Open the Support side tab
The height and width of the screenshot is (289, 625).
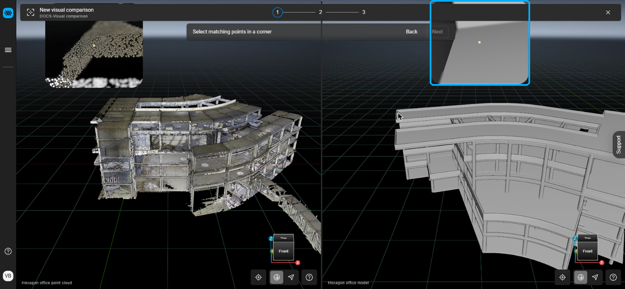tap(619, 145)
